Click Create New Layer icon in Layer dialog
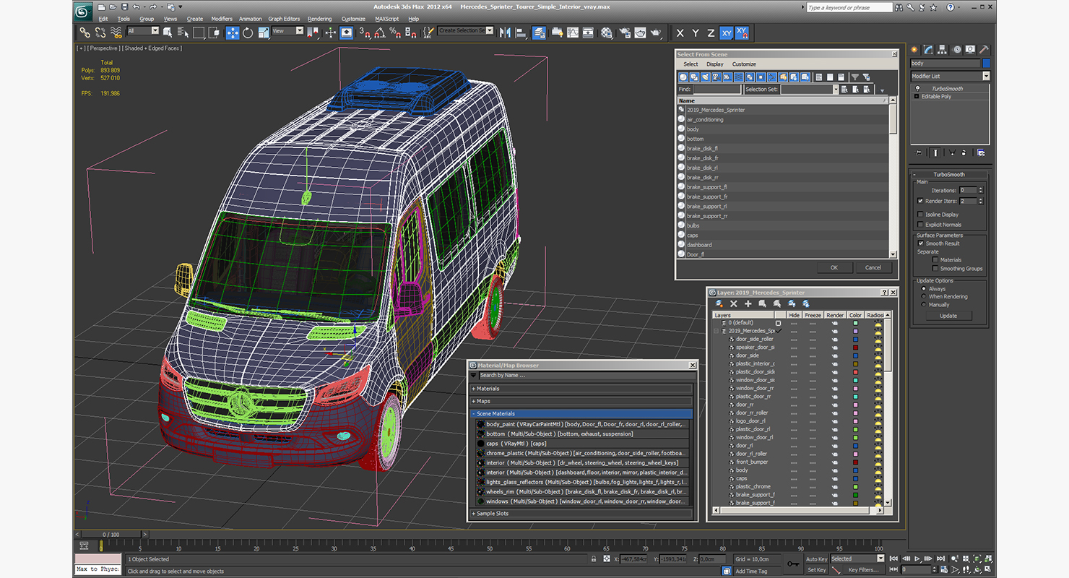The image size is (1069, 578). [x=720, y=304]
